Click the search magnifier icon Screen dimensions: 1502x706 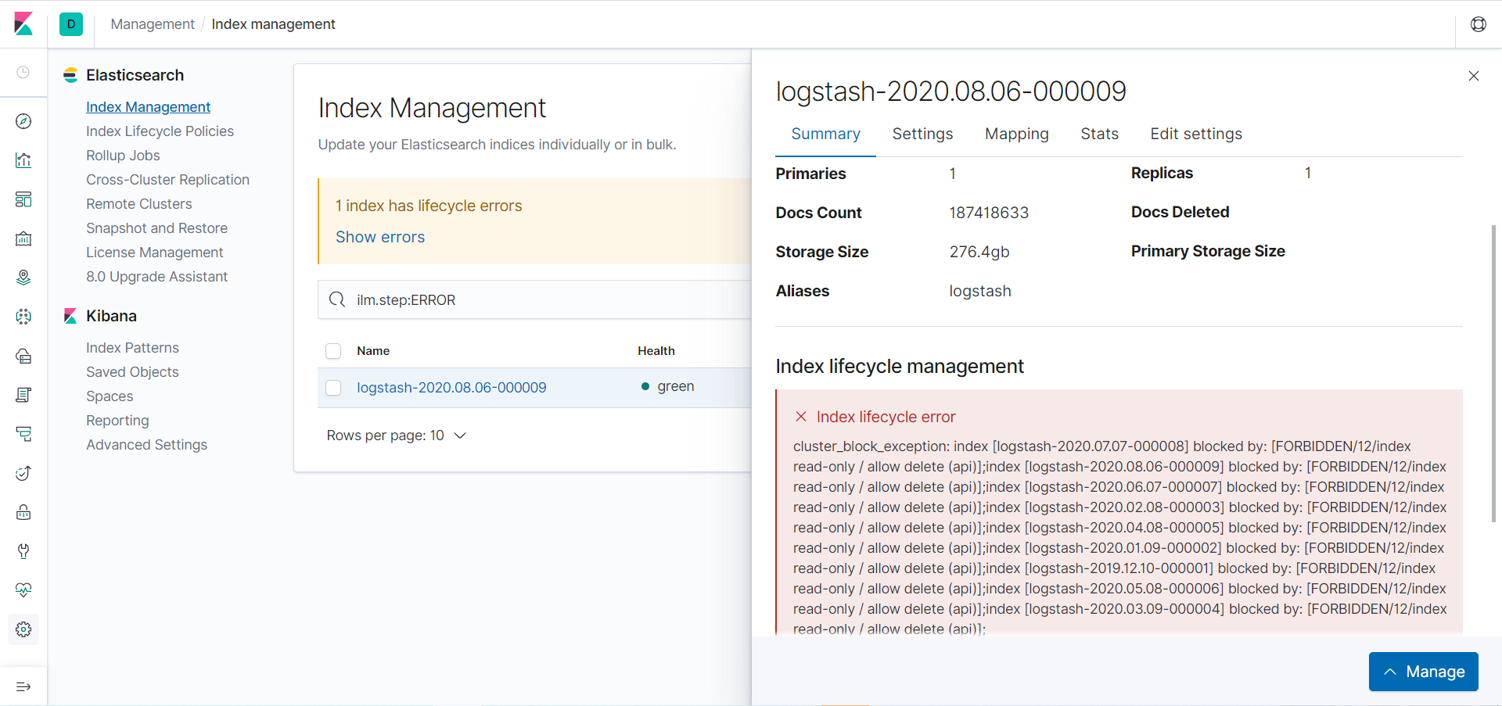[x=337, y=299]
